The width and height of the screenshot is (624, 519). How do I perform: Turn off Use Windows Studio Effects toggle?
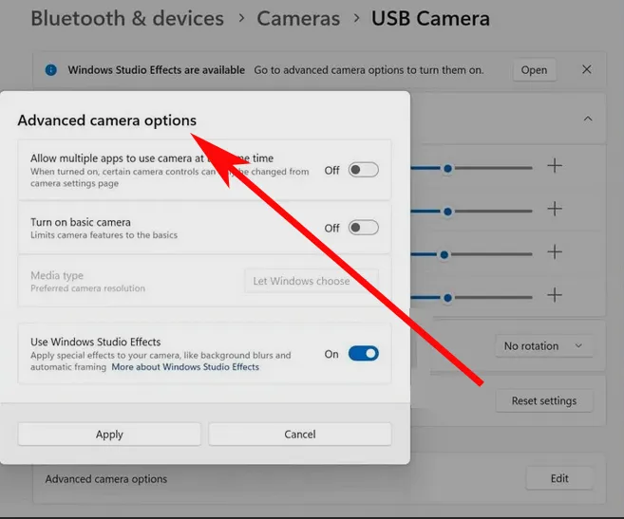pyautogui.click(x=364, y=354)
